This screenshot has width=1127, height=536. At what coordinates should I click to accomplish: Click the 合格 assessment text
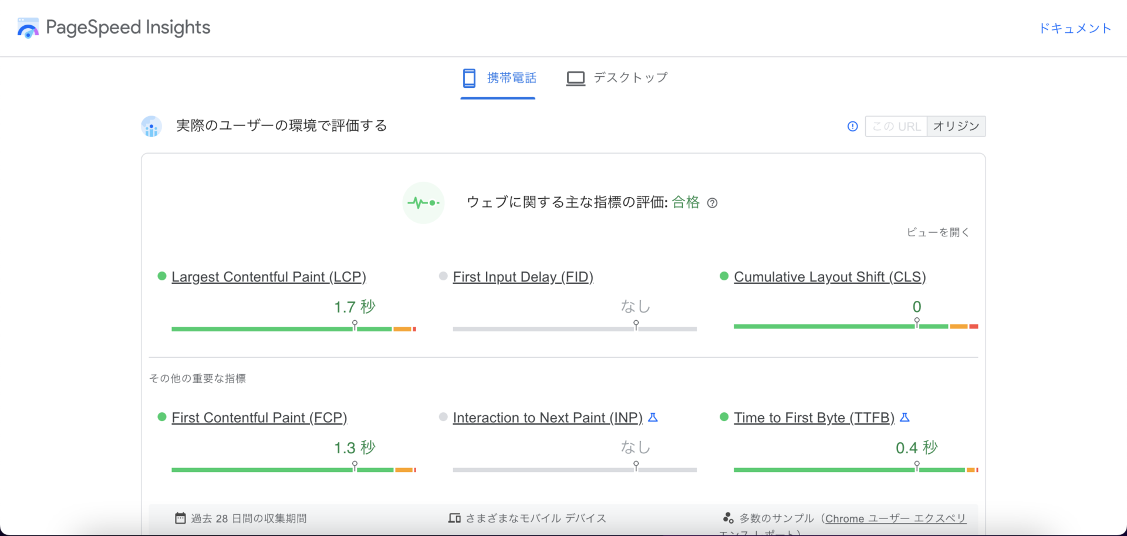click(x=686, y=202)
